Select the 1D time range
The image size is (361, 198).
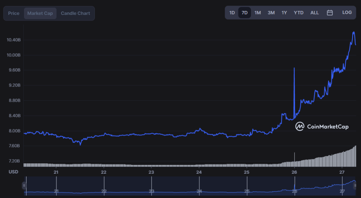coord(232,13)
